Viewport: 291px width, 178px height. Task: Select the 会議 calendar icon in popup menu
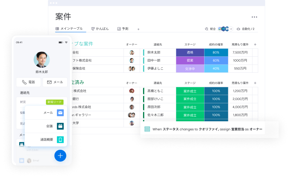60,126
